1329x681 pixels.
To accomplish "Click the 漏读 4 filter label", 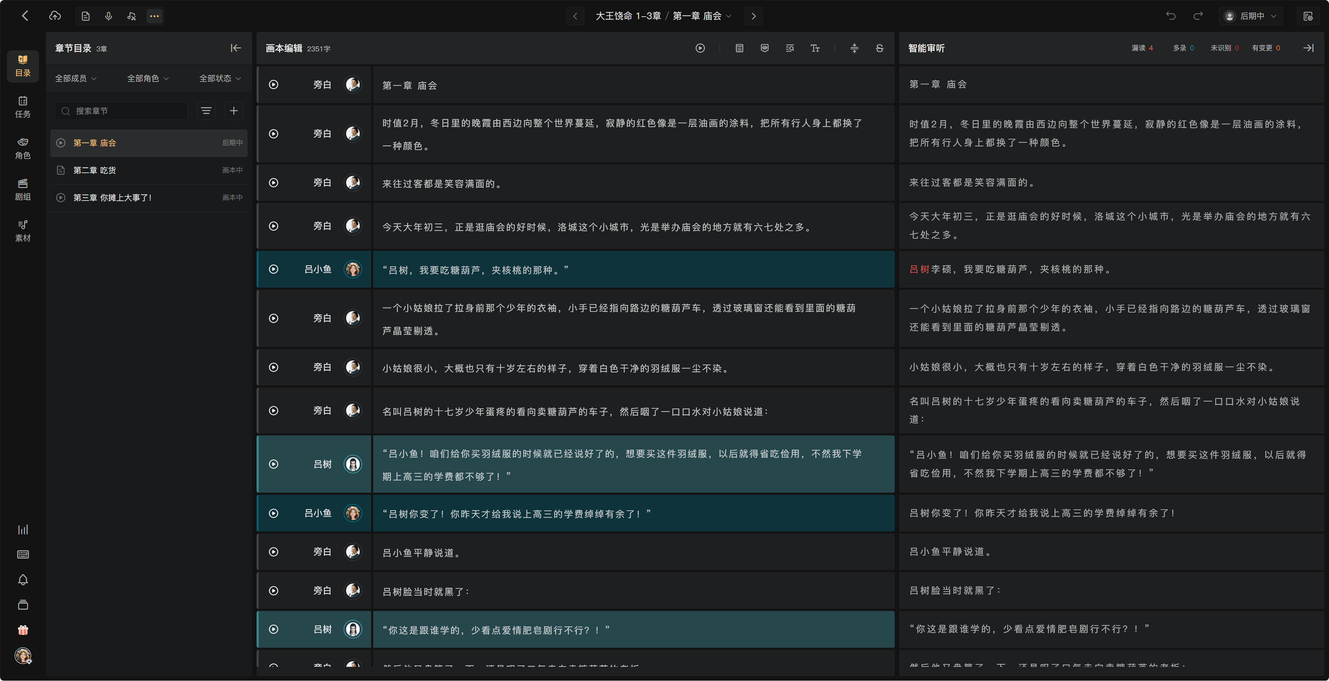I will click(1142, 48).
